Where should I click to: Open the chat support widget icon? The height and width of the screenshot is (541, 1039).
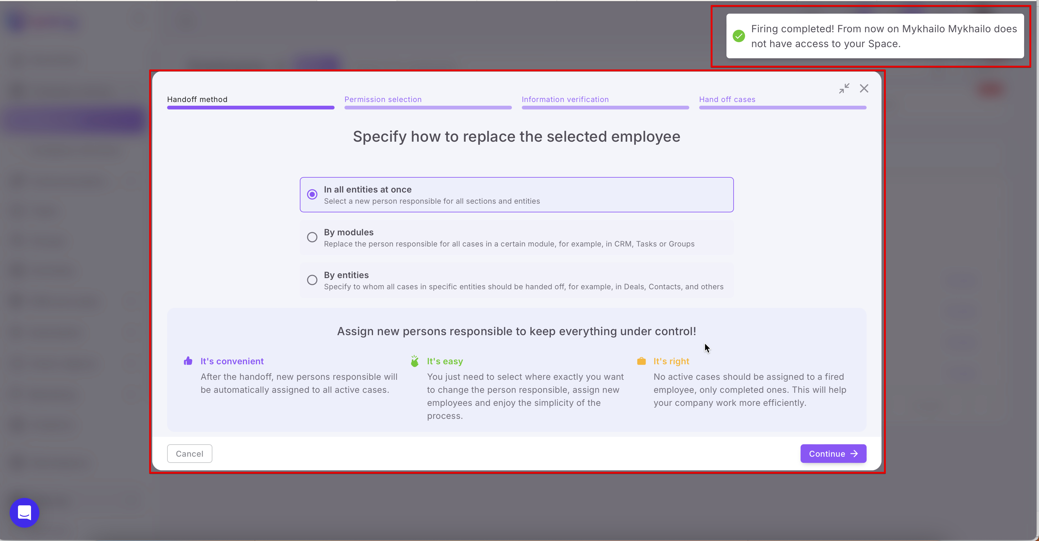(24, 512)
